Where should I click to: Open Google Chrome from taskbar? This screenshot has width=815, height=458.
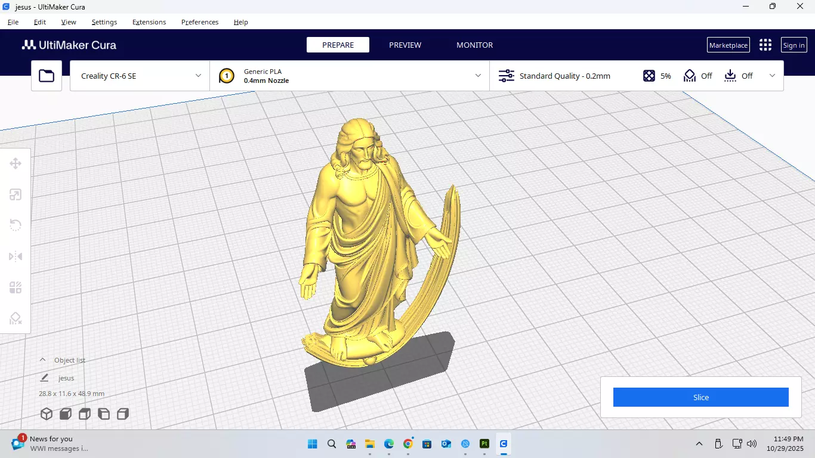tap(408, 444)
